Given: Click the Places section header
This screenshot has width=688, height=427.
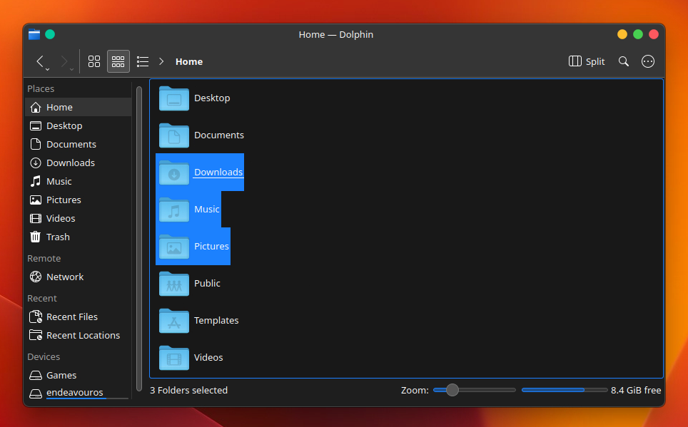Looking at the screenshot, I should click(41, 88).
